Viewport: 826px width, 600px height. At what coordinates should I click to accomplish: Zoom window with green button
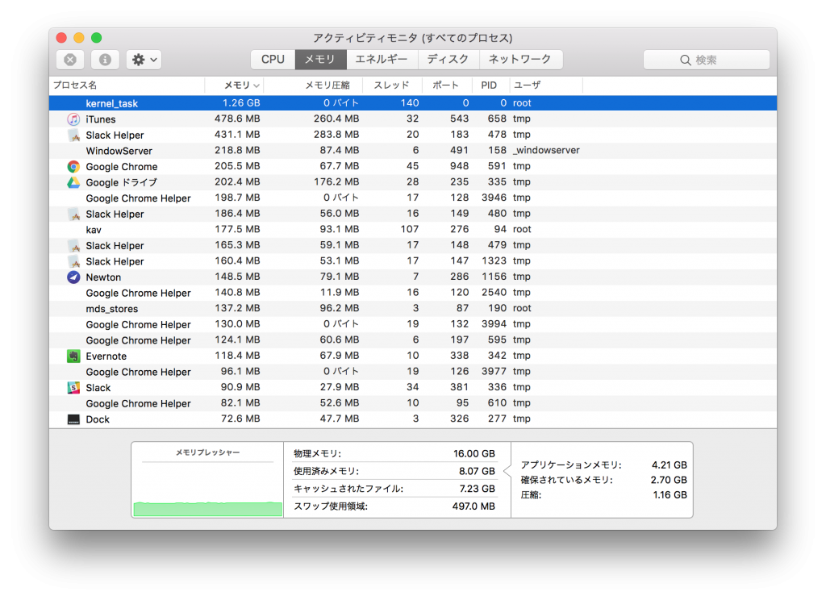[97, 38]
